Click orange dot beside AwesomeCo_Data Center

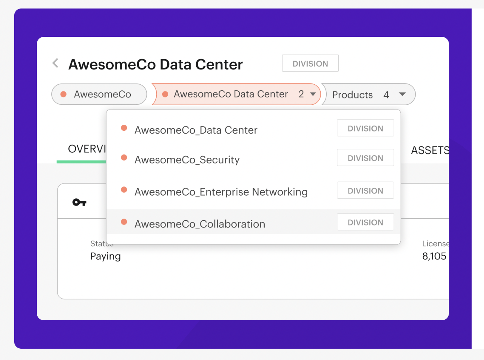tap(124, 128)
